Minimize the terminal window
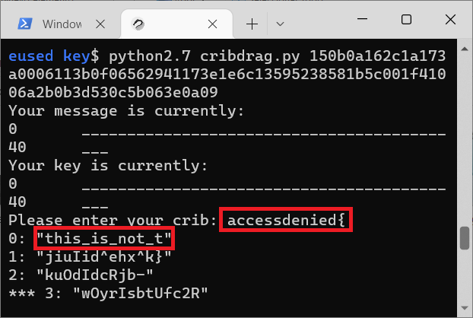473x318 pixels. (362, 19)
